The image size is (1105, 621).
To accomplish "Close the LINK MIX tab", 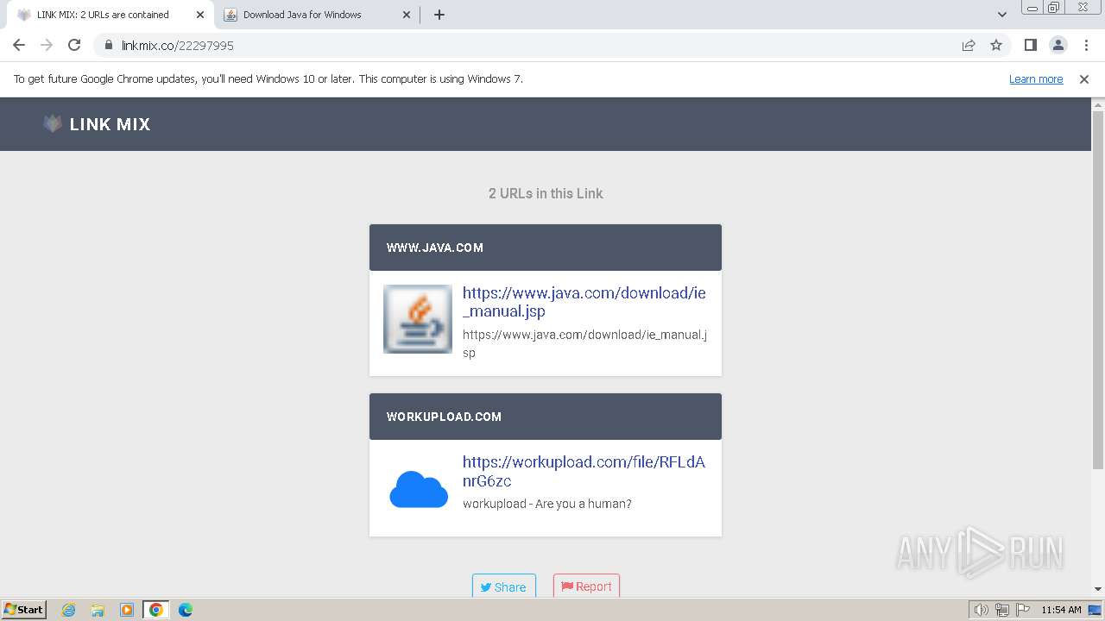I will pyautogui.click(x=199, y=15).
